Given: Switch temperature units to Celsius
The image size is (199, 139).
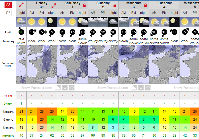Looking at the screenshot, I should click(x=8, y=5).
